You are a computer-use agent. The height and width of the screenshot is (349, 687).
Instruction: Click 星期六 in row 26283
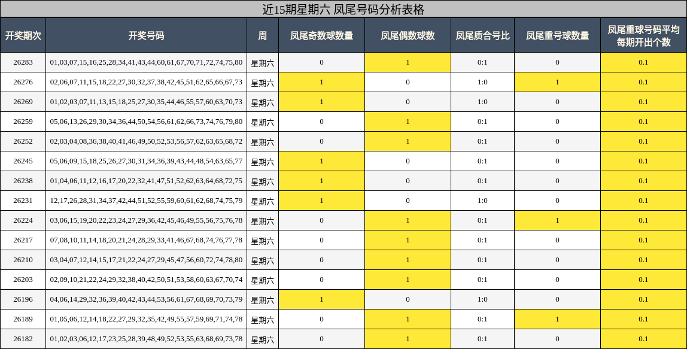[x=263, y=63]
